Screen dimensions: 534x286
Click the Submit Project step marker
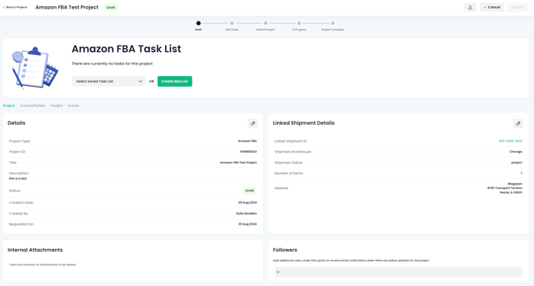(x=265, y=23)
